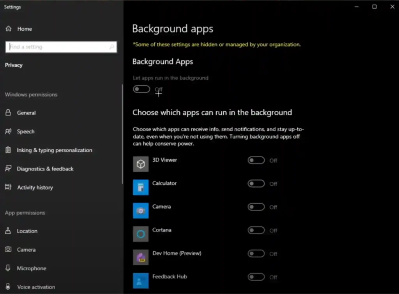
Task: Click the Privacy section heading
Action: pyautogui.click(x=14, y=65)
